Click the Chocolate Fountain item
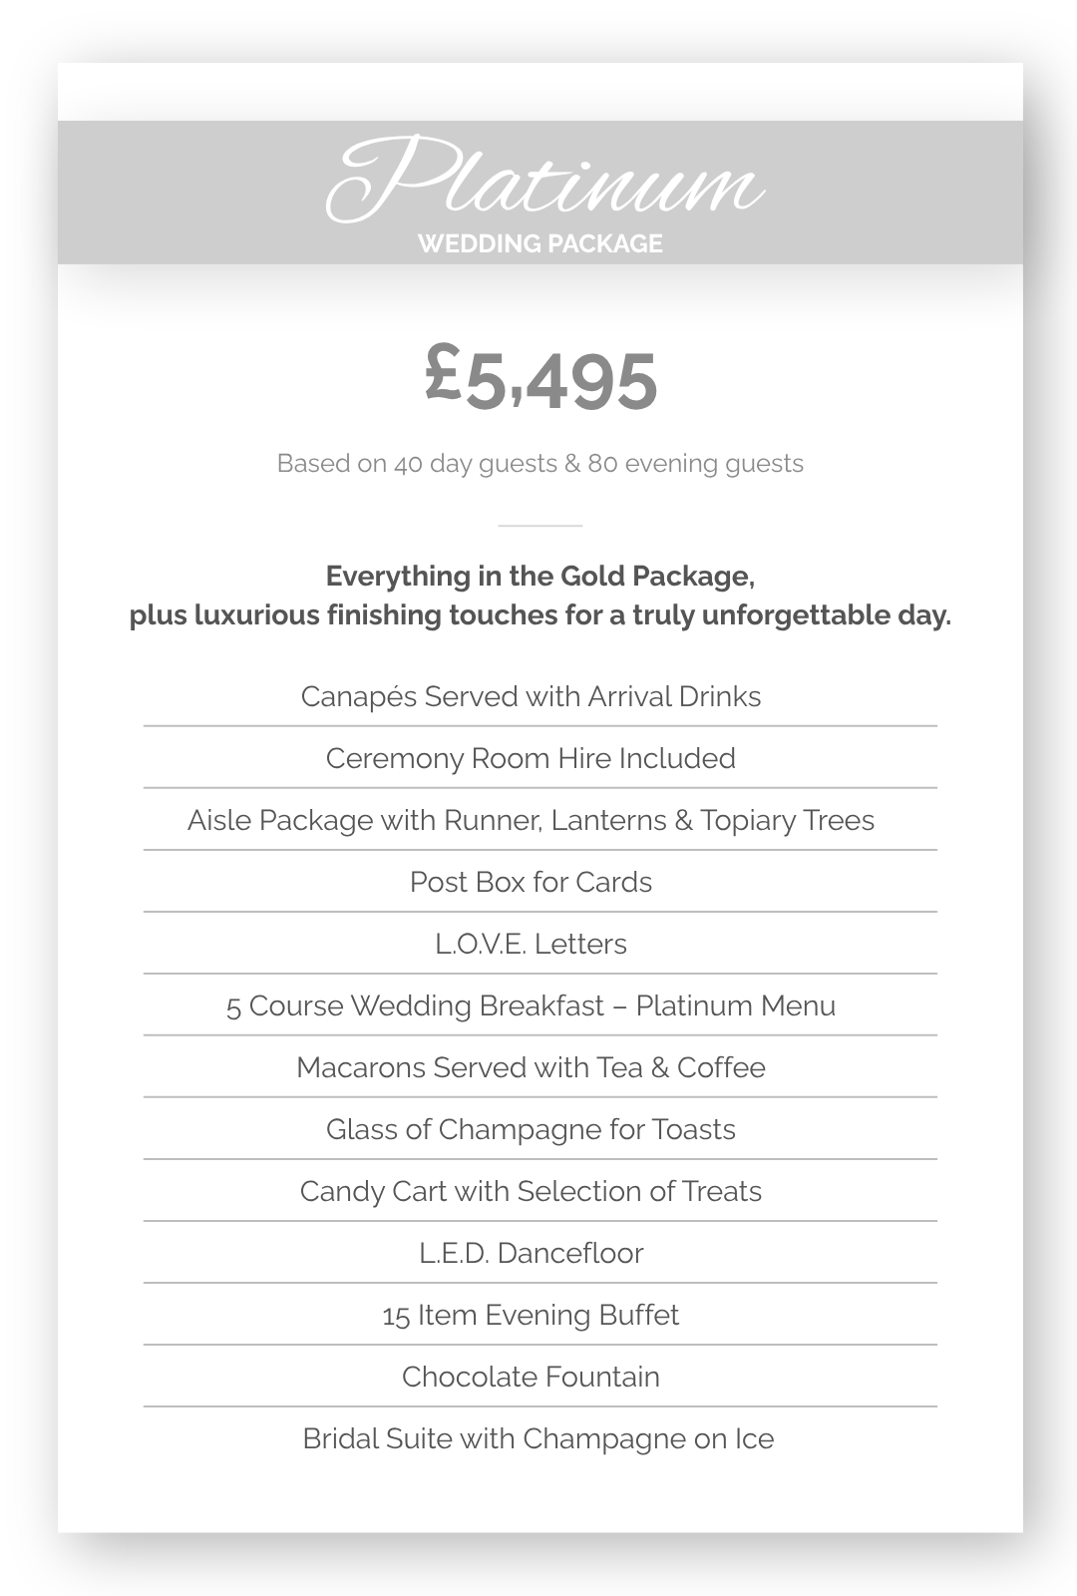 pos(531,1377)
